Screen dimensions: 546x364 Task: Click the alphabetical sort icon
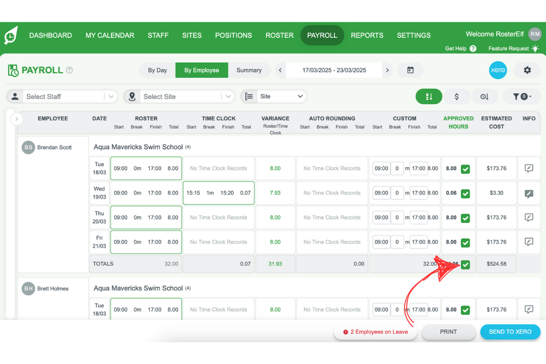tap(429, 96)
